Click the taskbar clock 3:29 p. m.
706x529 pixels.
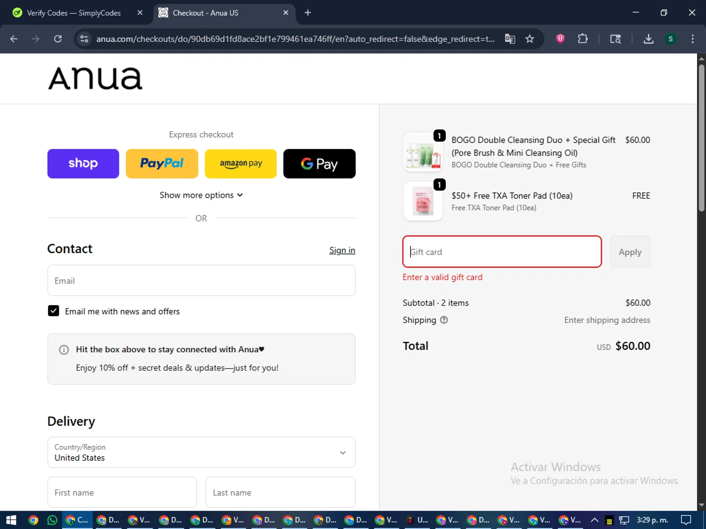tap(652, 520)
